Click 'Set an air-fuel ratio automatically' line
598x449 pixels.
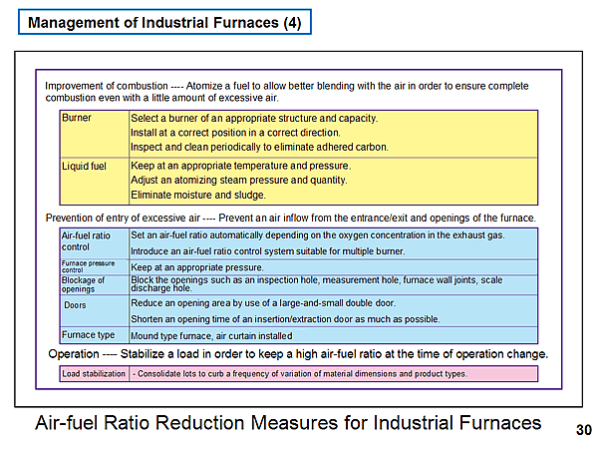pyautogui.click(x=318, y=235)
